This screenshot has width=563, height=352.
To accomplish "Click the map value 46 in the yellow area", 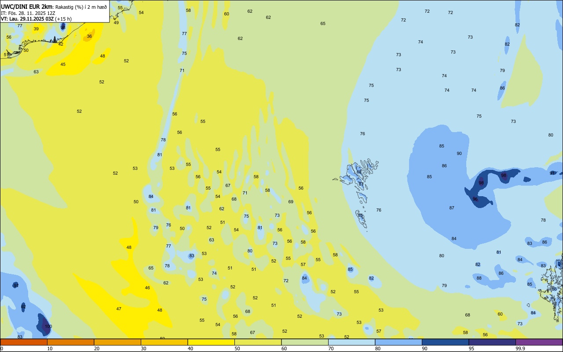I will (147, 288).
